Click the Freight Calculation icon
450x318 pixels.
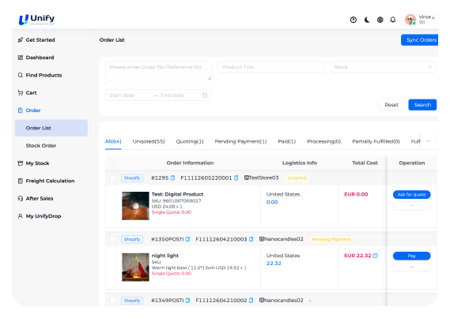(20, 181)
